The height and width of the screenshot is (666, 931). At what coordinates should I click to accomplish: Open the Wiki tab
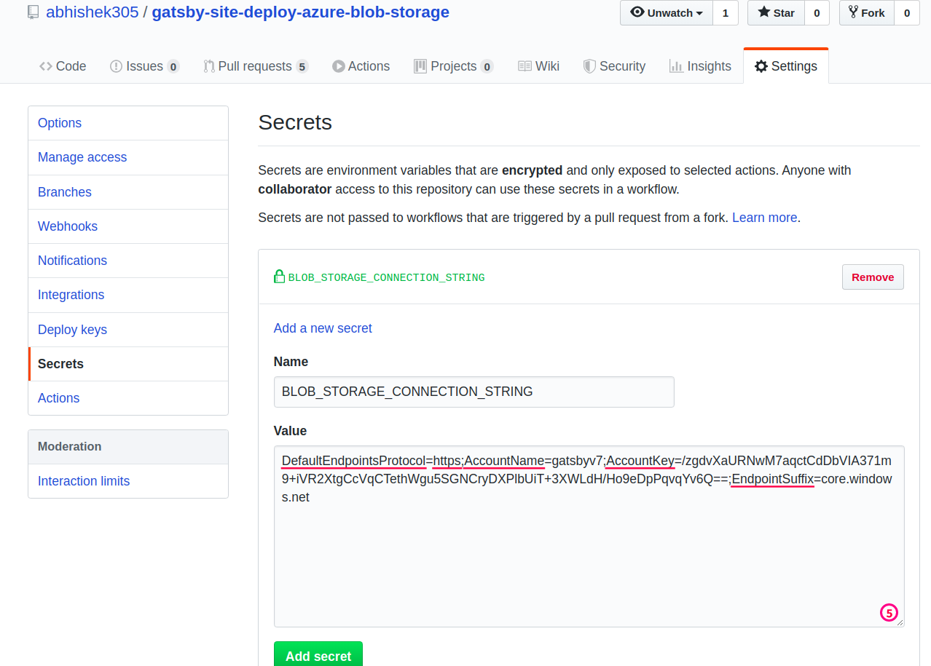click(538, 66)
